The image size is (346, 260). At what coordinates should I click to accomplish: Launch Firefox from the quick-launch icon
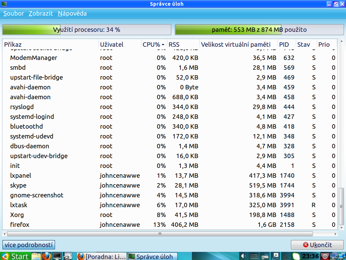47,256
